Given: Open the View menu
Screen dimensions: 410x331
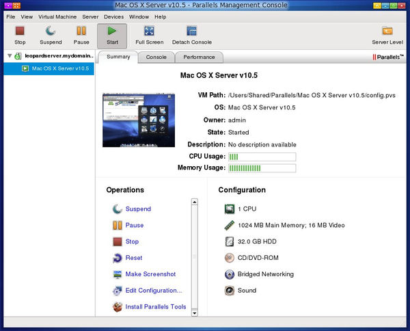Looking at the screenshot, I should (27, 16).
